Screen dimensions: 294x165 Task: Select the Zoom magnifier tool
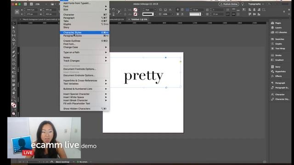(14, 97)
